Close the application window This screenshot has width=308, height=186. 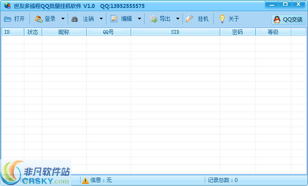click(299, 4)
